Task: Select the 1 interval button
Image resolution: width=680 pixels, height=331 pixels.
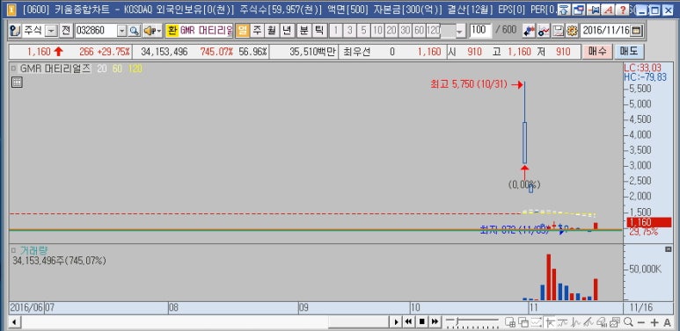Action: click(x=336, y=31)
